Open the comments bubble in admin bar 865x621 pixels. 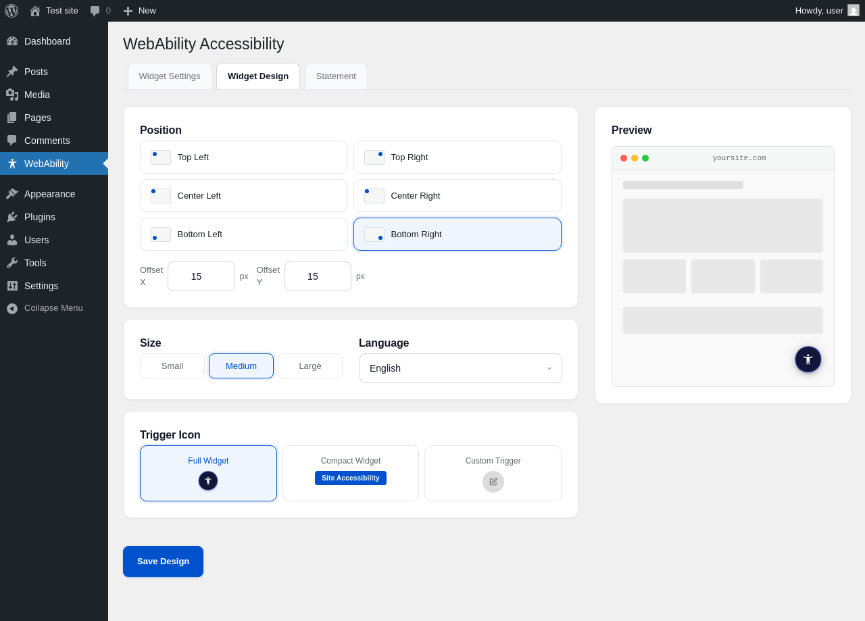100,11
